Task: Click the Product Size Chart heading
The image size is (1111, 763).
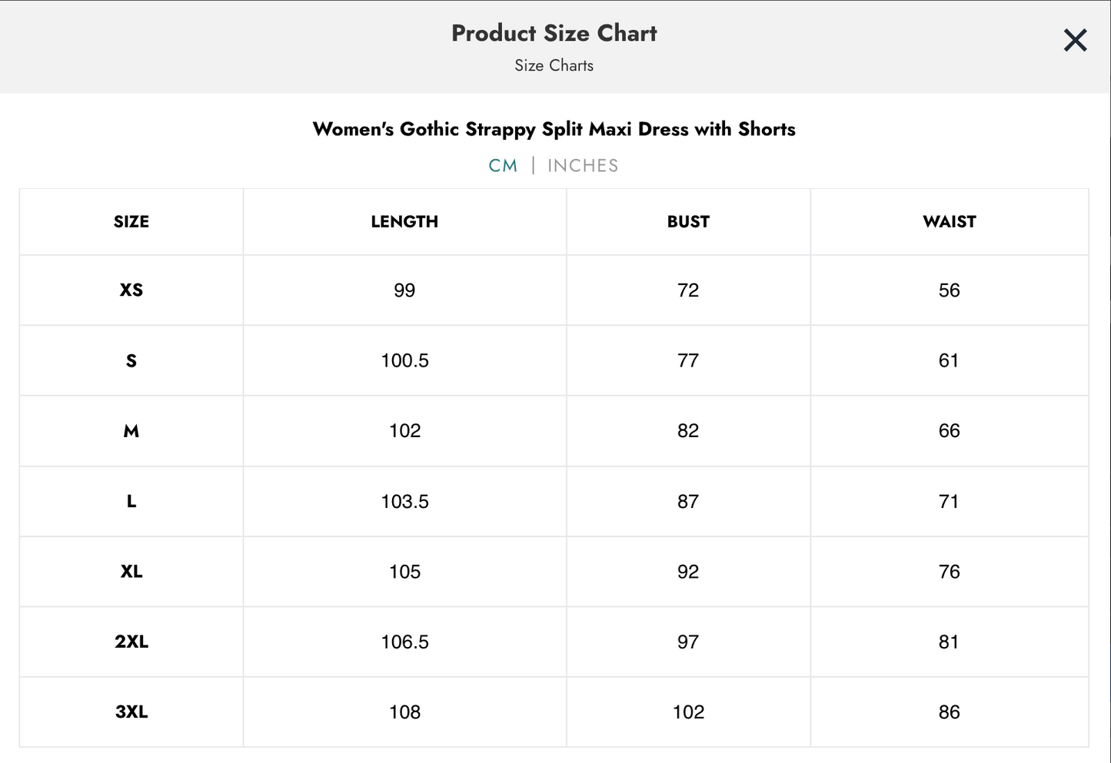Action: pyautogui.click(x=554, y=33)
